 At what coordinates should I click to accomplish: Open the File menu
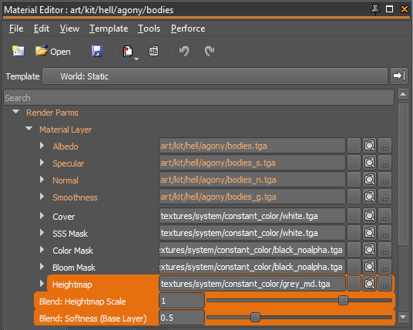point(16,29)
